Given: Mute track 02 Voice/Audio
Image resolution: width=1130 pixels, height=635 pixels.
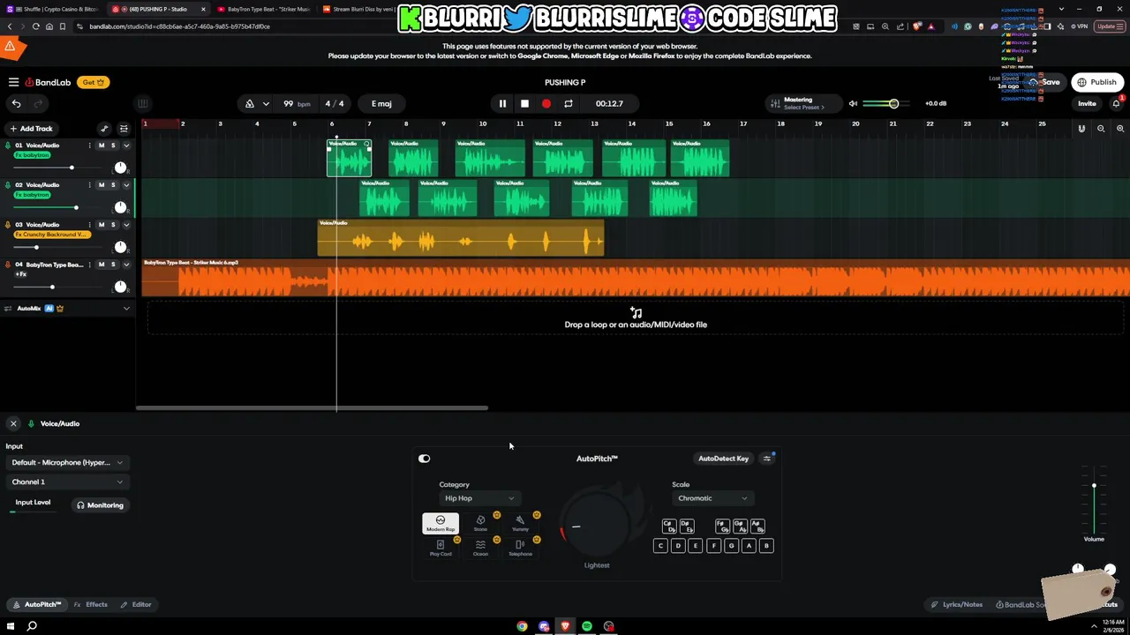Looking at the screenshot, I should click(101, 185).
